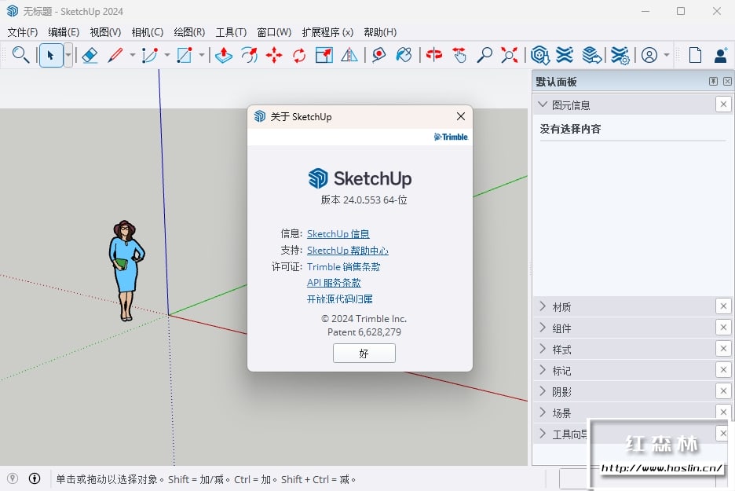Expand the 场景 panel section

543,412
